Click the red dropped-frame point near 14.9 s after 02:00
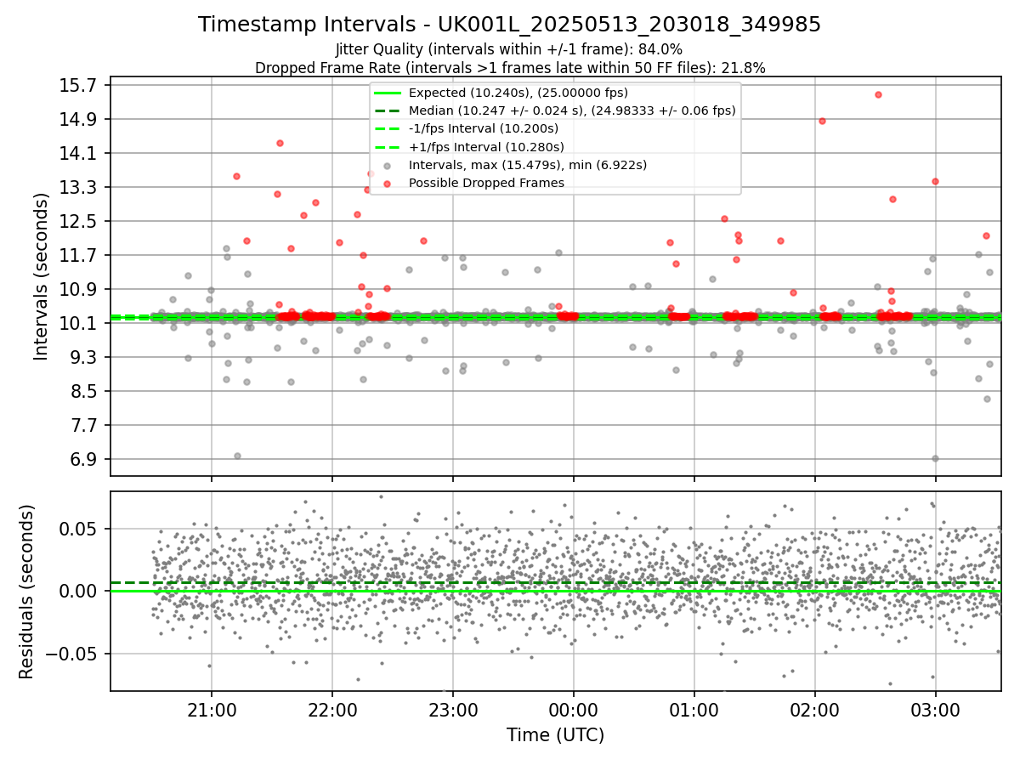This screenshot has width=1020, height=765. point(822,121)
